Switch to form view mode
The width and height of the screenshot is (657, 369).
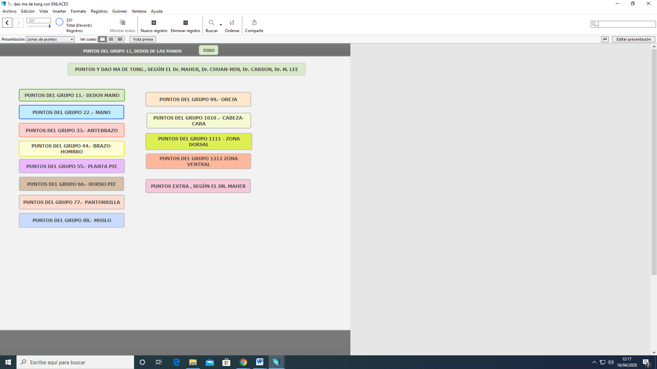coord(102,39)
